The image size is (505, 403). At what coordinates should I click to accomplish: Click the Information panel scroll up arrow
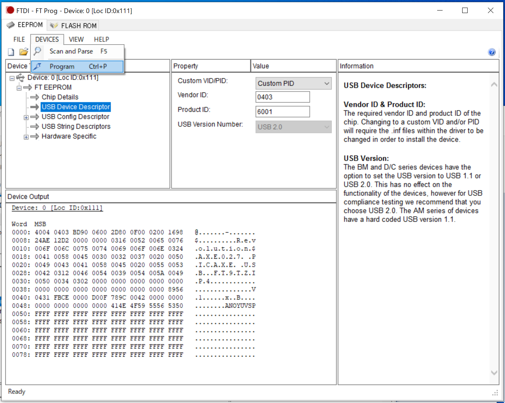[x=494, y=85]
